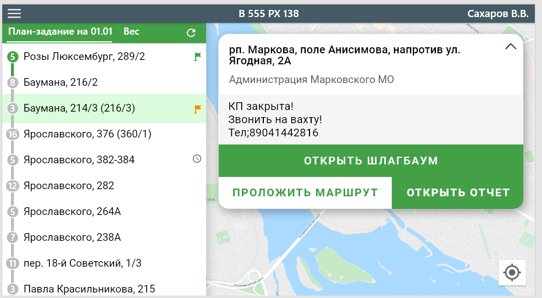
Task: Select Баумана, 216/2 in route list
Action: (60, 82)
